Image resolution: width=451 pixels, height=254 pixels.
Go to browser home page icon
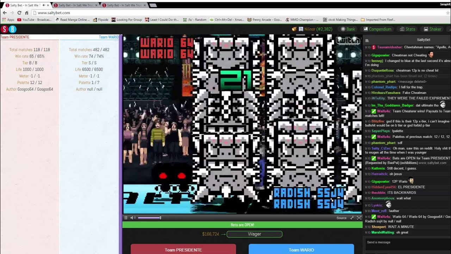tap(26, 13)
